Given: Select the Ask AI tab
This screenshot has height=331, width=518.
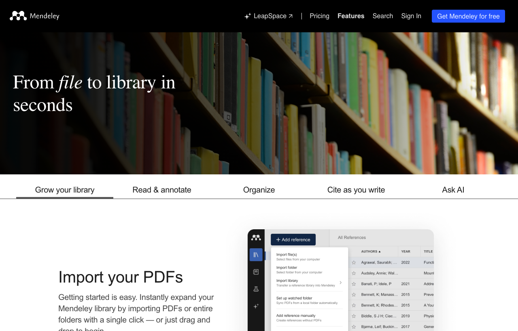Looking at the screenshot, I should (453, 190).
